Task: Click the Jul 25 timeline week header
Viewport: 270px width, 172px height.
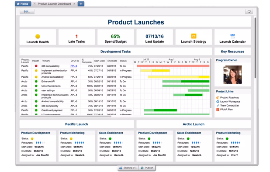Action: pos(146,59)
